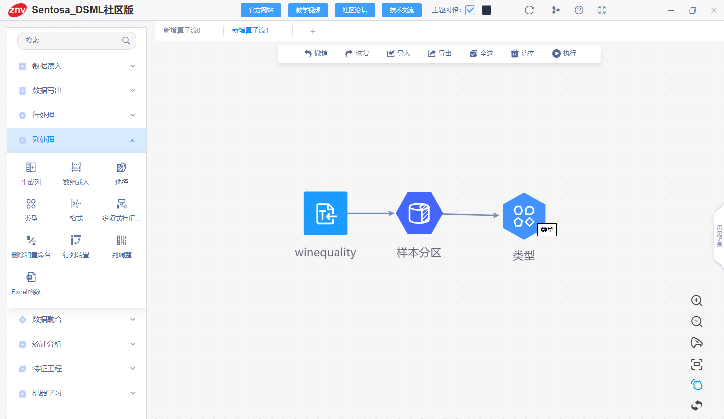724x419 pixels.
Task: Select the 列调整 operator icon
Action: coord(122,240)
